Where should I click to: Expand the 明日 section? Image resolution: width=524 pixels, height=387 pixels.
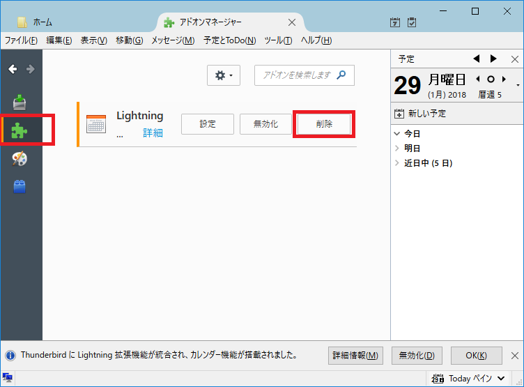tap(397, 149)
